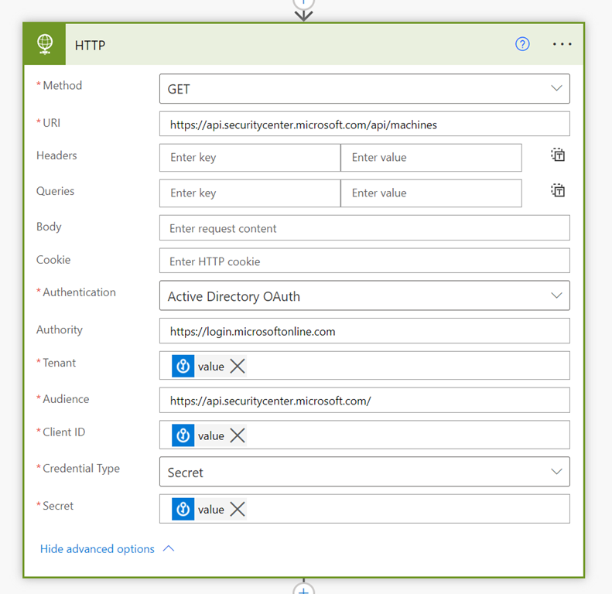Click the Client ID value token icon
Viewport: 612px width, 594px height.
click(x=183, y=436)
